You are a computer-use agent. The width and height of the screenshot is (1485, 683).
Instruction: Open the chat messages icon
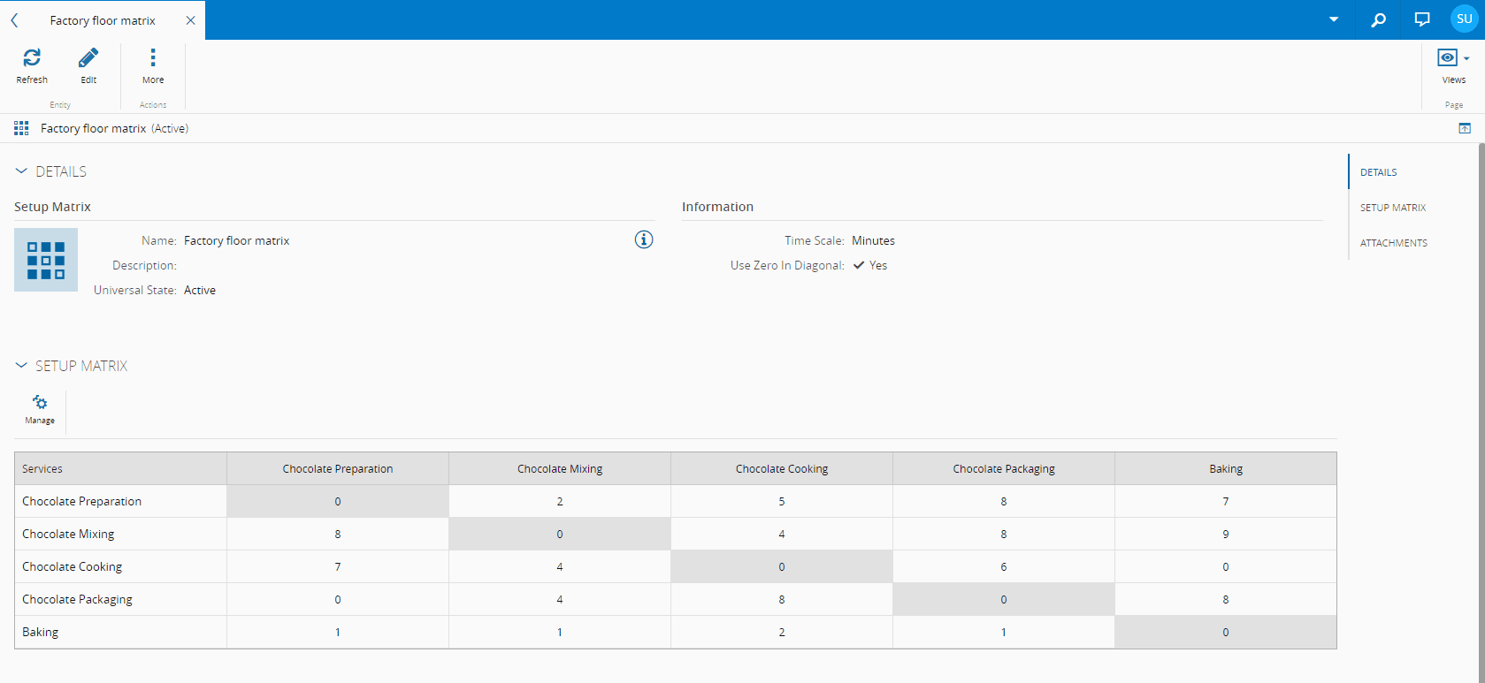(x=1422, y=19)
